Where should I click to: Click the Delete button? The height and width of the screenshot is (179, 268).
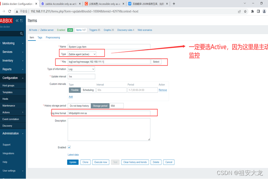156,162
